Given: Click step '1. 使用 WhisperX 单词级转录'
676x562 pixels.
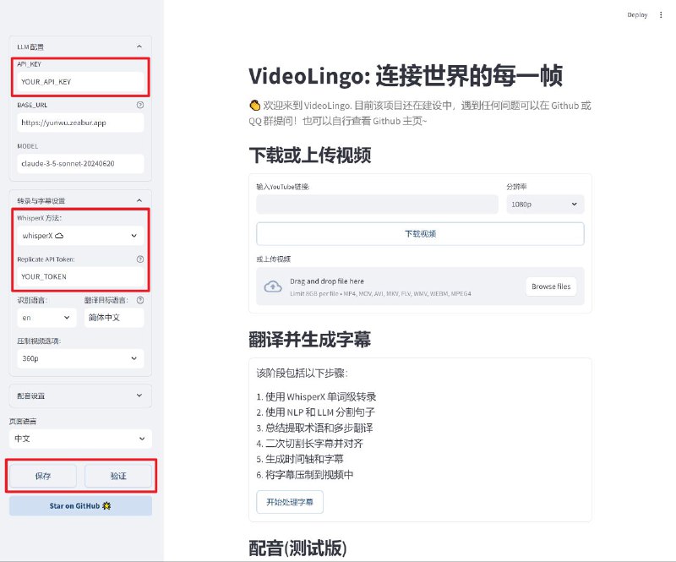Looking at the screenshot, I should coord(316,396).
